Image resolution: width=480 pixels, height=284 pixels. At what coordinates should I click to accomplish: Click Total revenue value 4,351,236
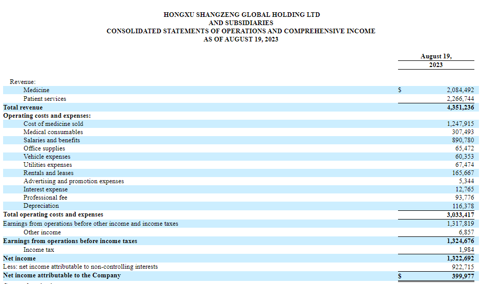pyautogui.click(x=460, y=107)
